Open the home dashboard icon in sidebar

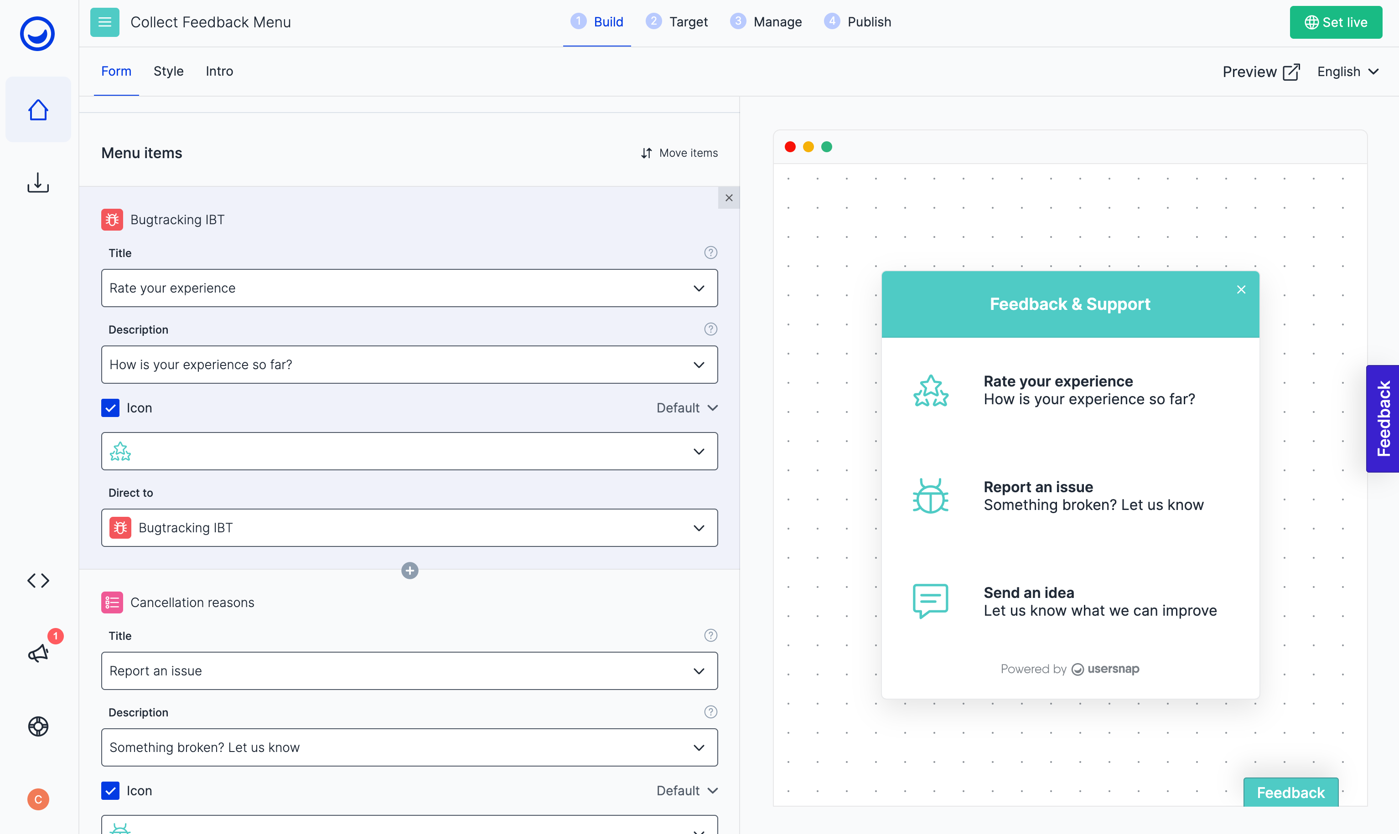click(x=38, y=109)
